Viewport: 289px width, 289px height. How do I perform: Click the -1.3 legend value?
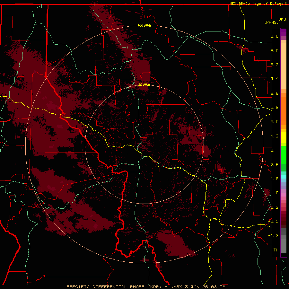click(273, 236)
